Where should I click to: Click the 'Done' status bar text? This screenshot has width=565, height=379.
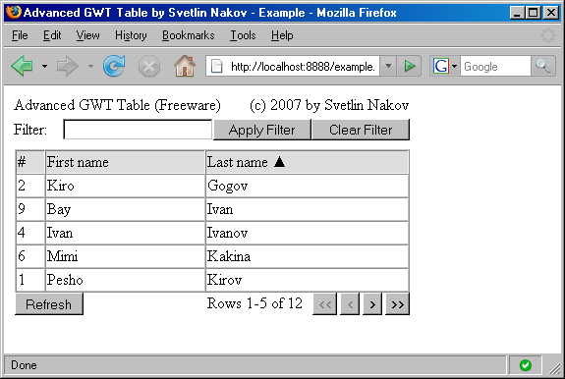pyautogui.click(x=24, y=365)
